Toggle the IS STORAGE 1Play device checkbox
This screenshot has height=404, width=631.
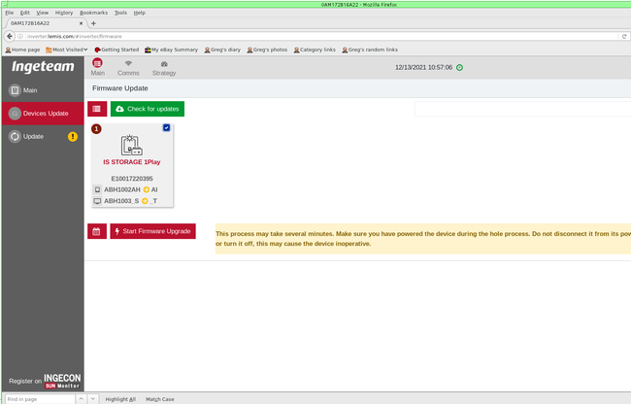[x=166, y=128]
